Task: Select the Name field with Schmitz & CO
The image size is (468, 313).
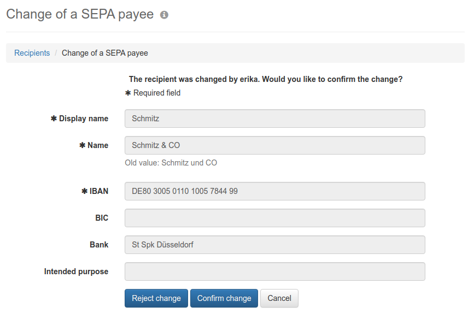Action: 275,145
